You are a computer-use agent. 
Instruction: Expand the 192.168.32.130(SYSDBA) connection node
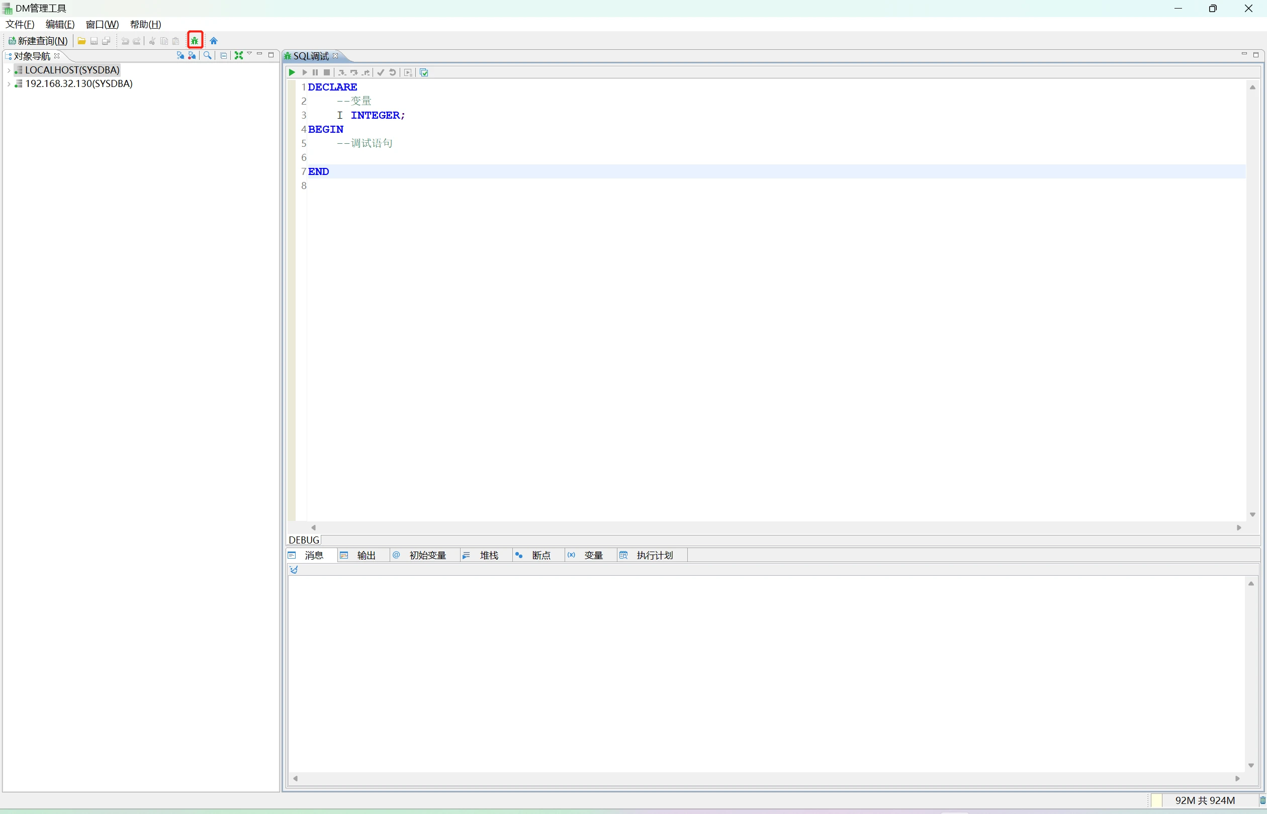(9, 83)
